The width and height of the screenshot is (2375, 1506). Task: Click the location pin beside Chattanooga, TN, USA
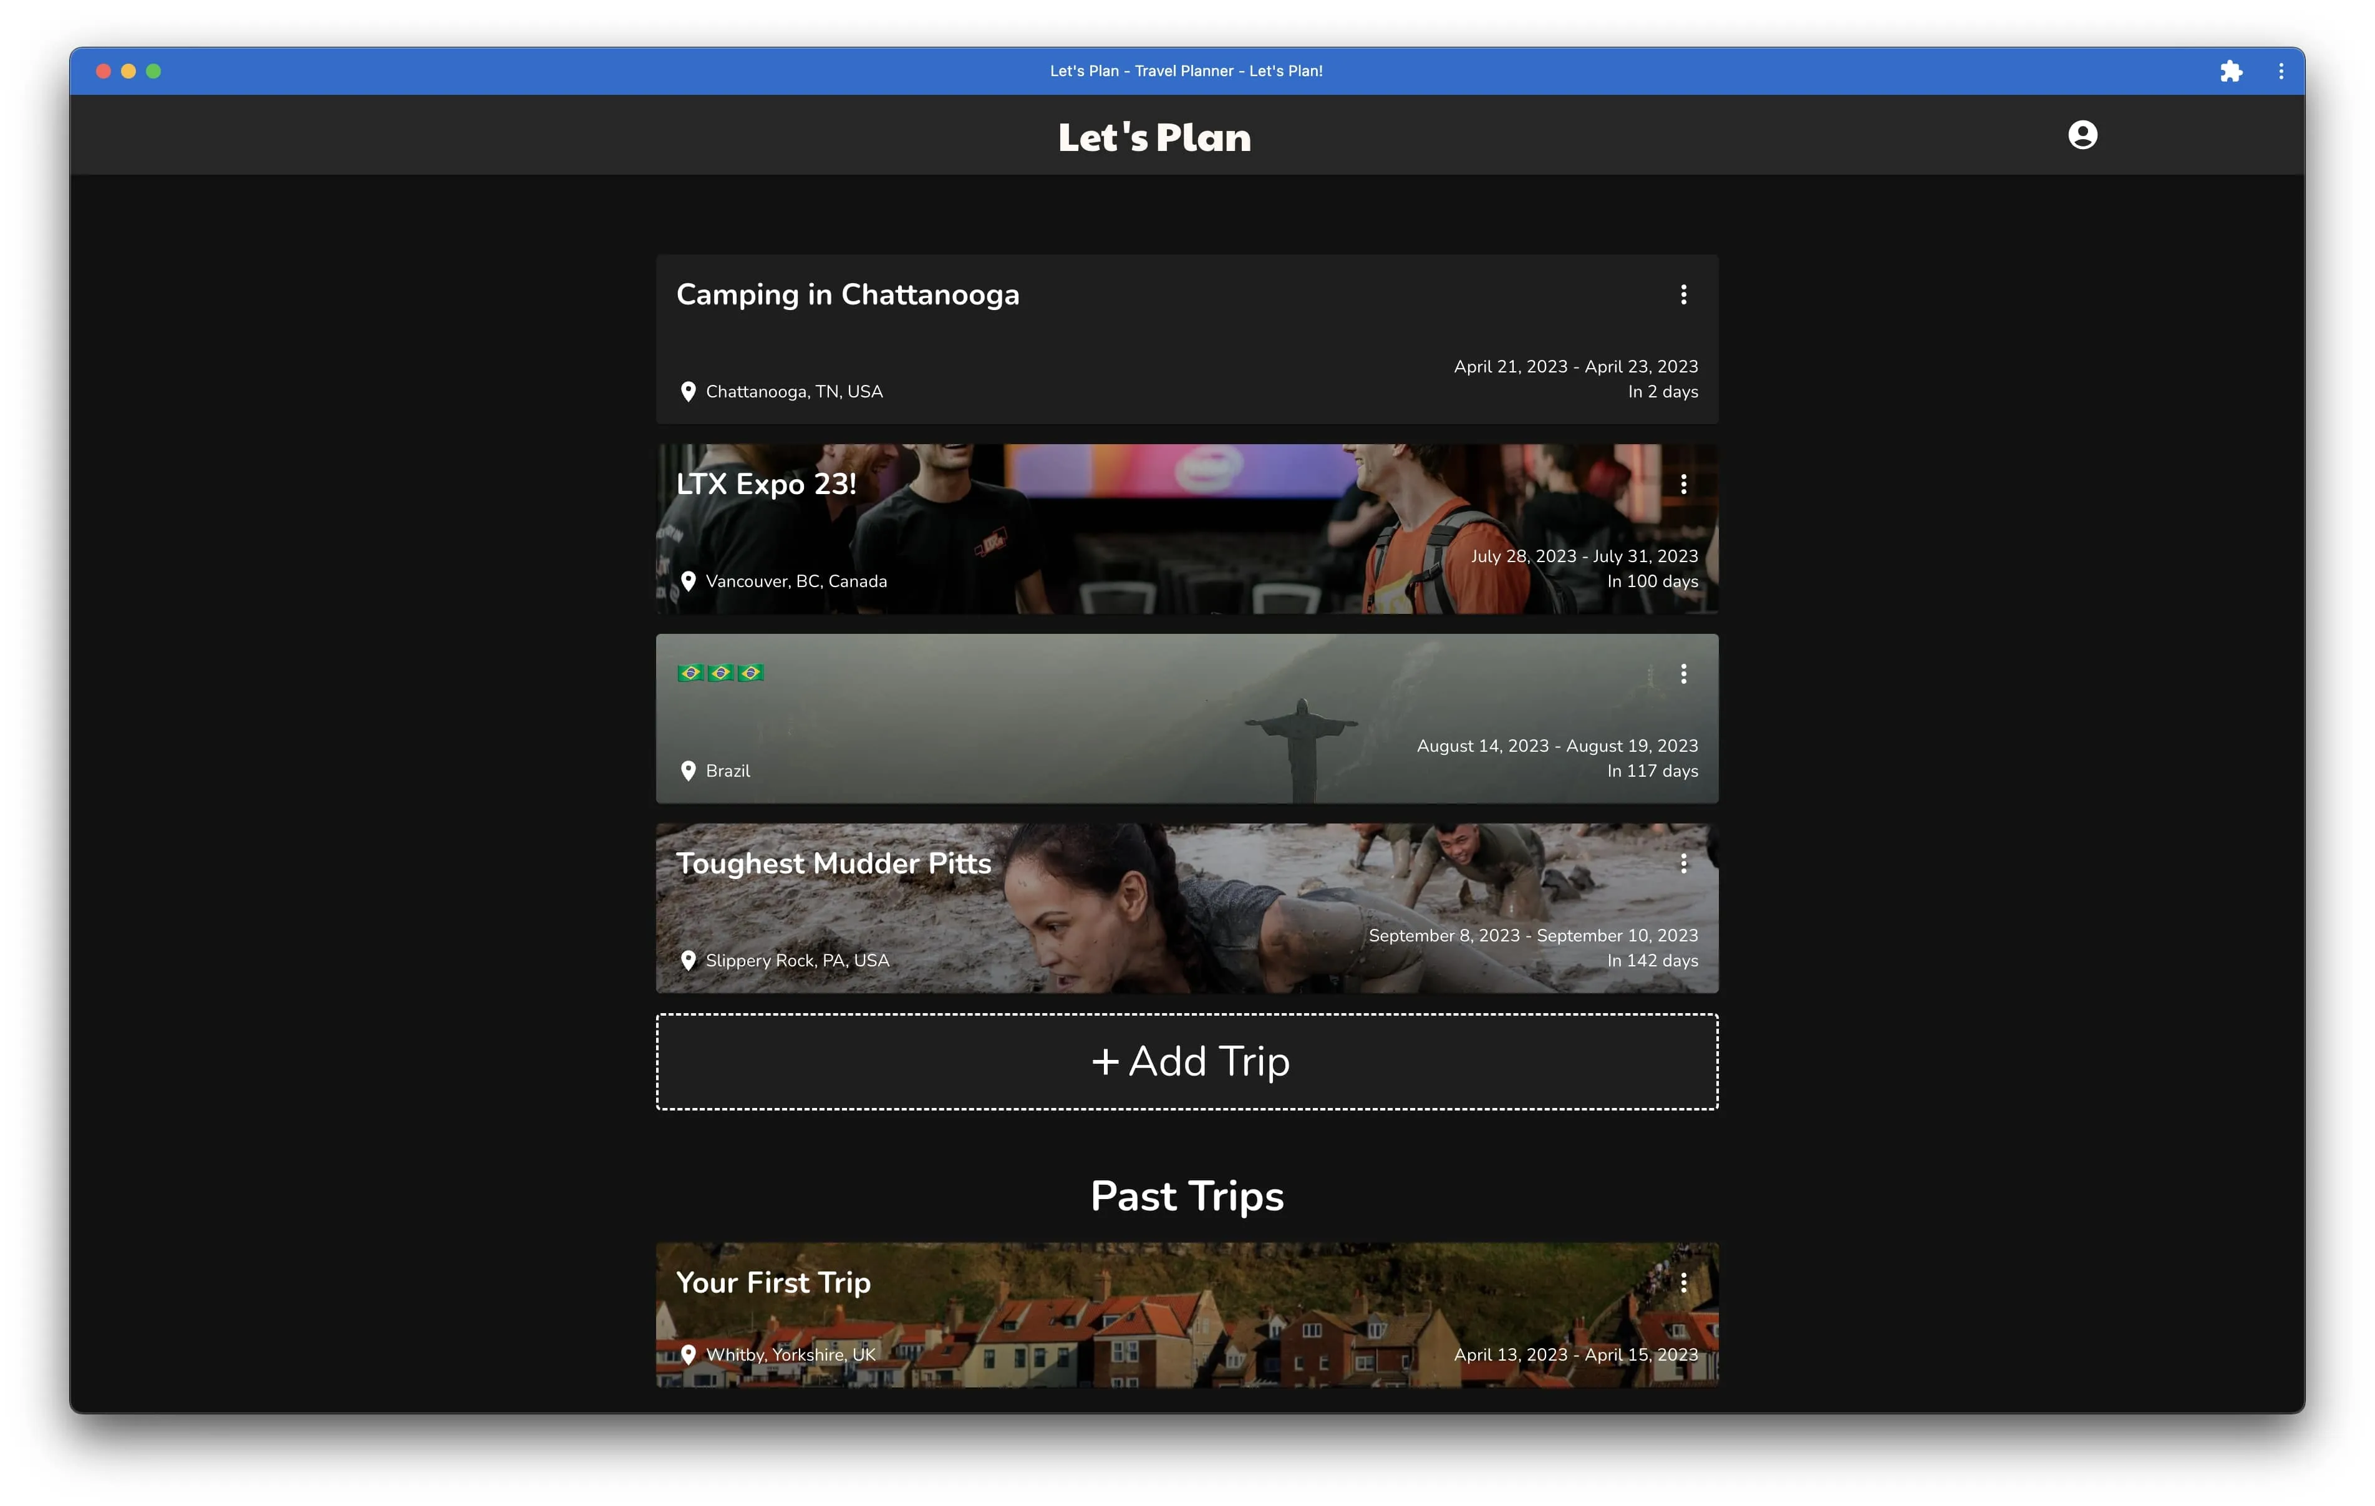pos(689,391)
